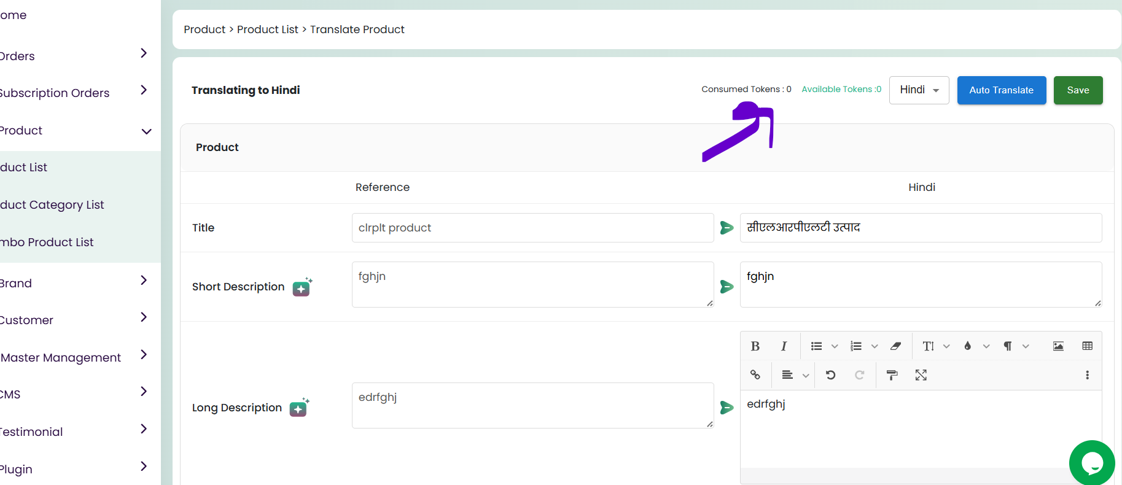Open Product List submenu item
Screen dimensions: 1122x485
[23, 167]
